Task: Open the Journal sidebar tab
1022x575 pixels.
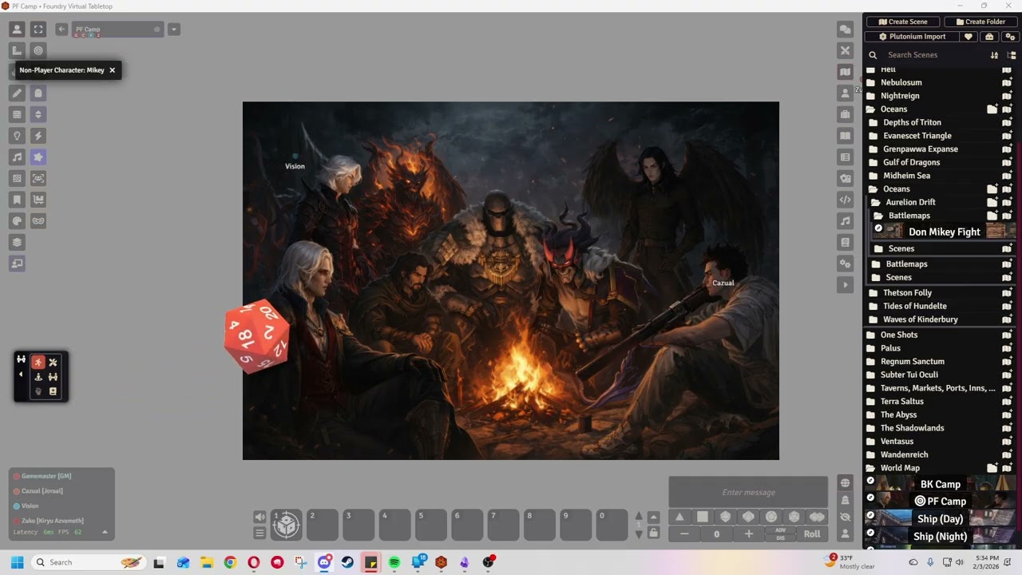Action: [x=846, y=136]
